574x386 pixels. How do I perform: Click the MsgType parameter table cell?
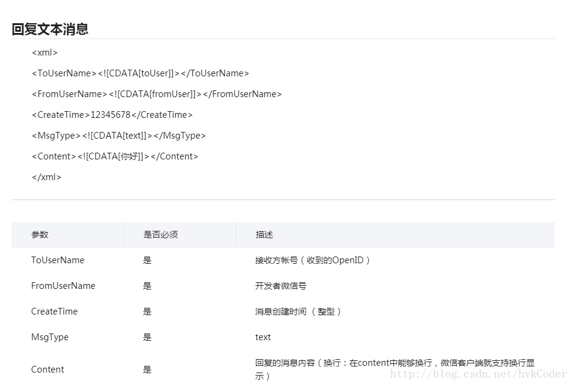pyautogui.click(x=50, y=337)
